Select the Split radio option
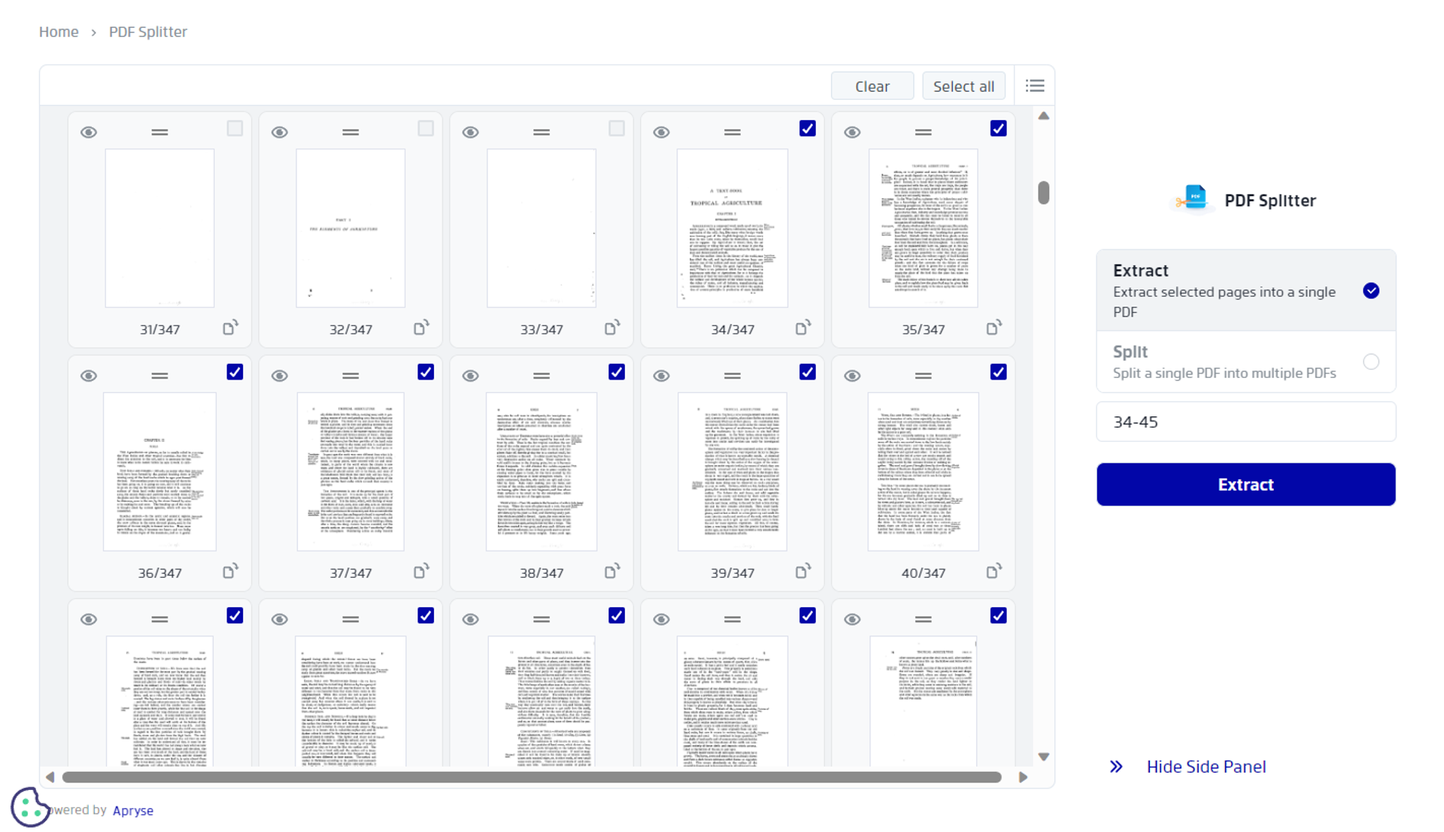Screen dimensions: 1444x832 1370,362
